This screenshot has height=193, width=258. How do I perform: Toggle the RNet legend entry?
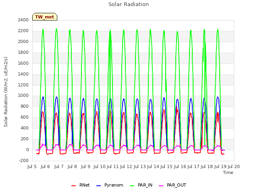[81, 185]
